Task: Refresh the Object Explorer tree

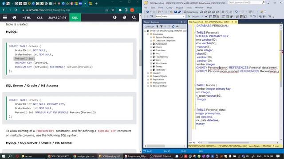Action: point(173,26)
